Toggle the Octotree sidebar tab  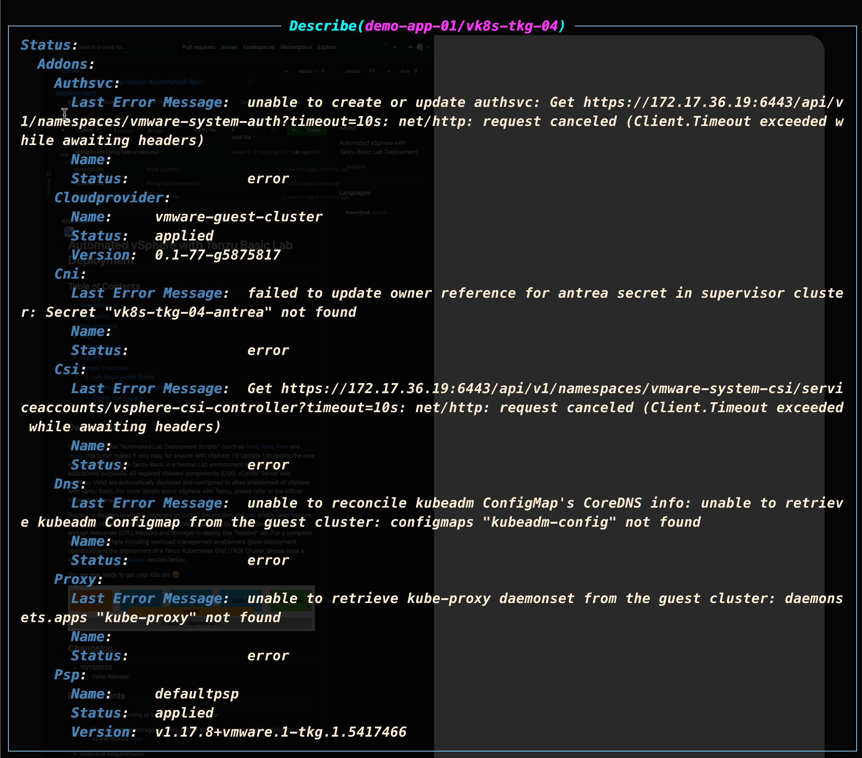[x=48, y=185]
